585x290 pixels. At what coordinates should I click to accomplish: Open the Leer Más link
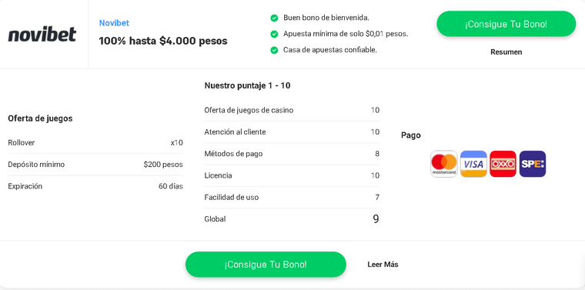383,265
